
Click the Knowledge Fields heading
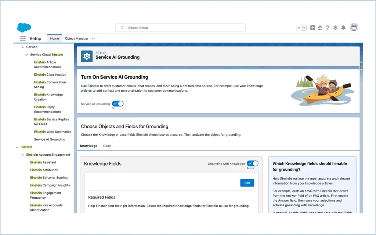coord(103,163)
